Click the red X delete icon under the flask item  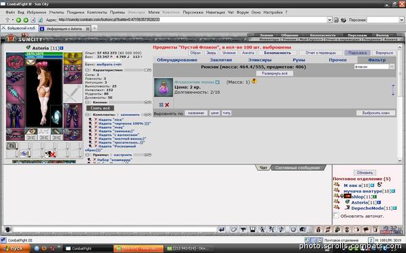click(166, 105)
